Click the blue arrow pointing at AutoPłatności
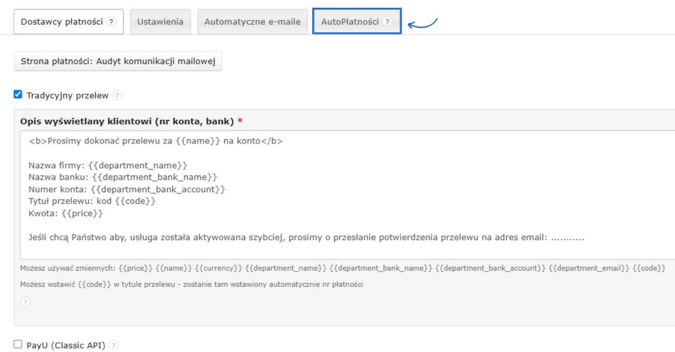 point(422,24)
